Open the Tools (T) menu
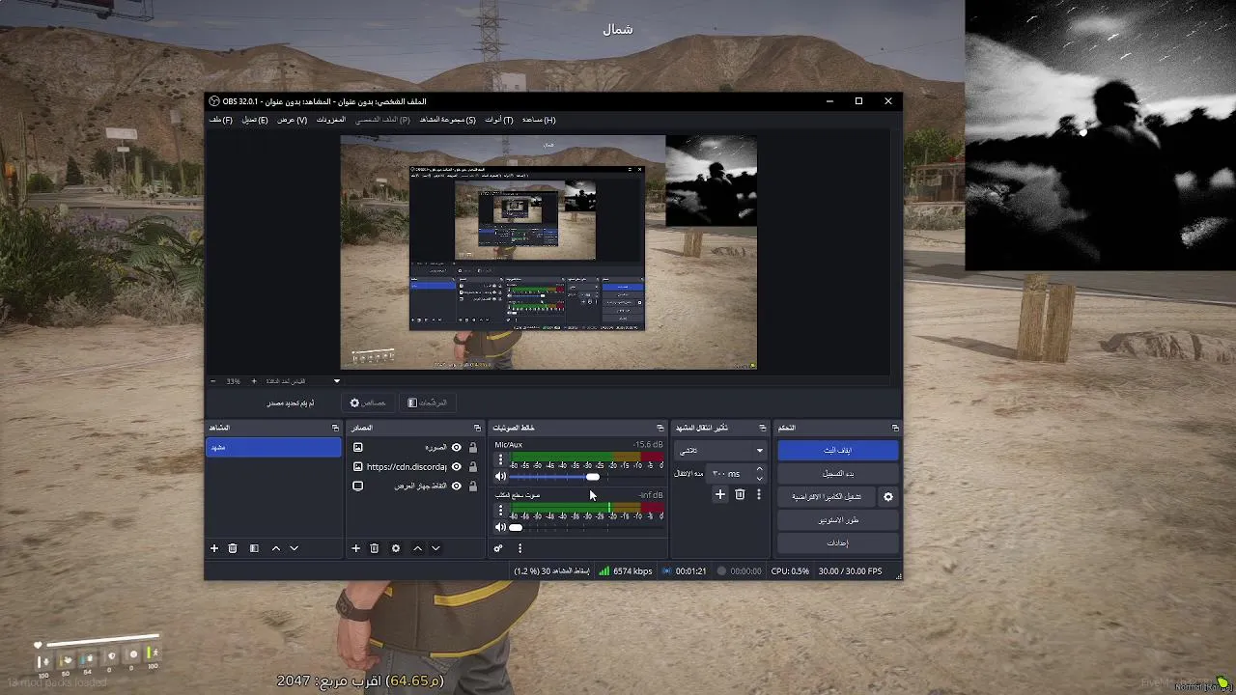 click(x=499, y=120)
